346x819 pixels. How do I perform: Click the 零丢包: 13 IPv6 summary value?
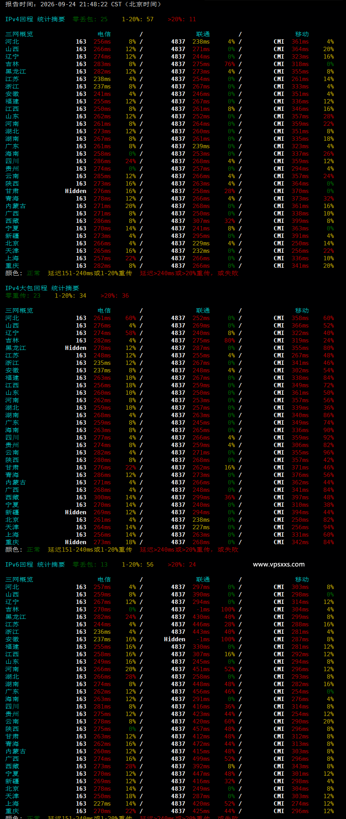tap(90, 565)
